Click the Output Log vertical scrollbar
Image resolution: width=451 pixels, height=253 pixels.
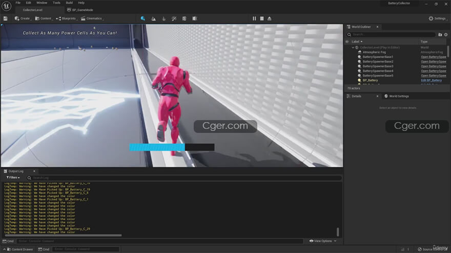tap(338, 232)
